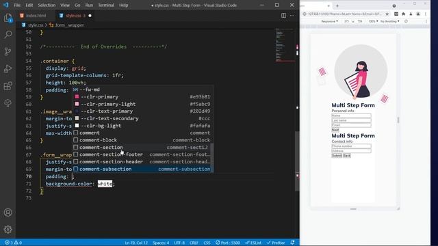438x246 pixels.
Task: Open the Run and Debug view
Action: 8,68
